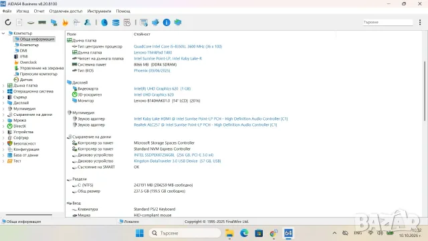The height and width of the screenshot is (241, 428).
Task: Open the database stack toolbar icon
Action: [x=116, y=22]
